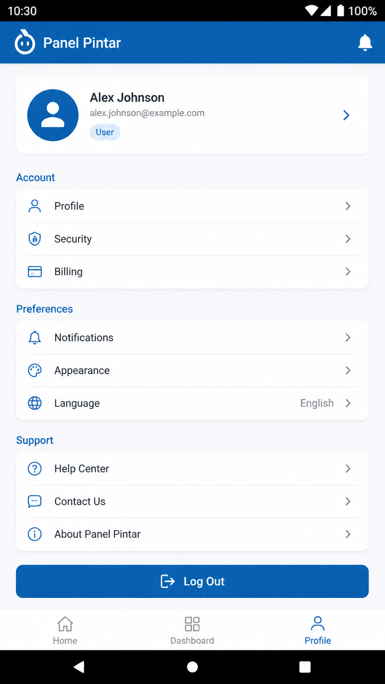The height and width of the screenshot is (684, 385).
Task: Expand the Profile row chevron
Action: tap(348, 206)
